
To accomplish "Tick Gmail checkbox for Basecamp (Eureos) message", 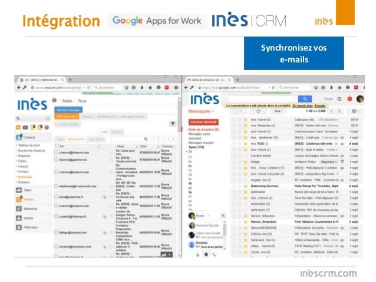I will click(x=234, y=186).
